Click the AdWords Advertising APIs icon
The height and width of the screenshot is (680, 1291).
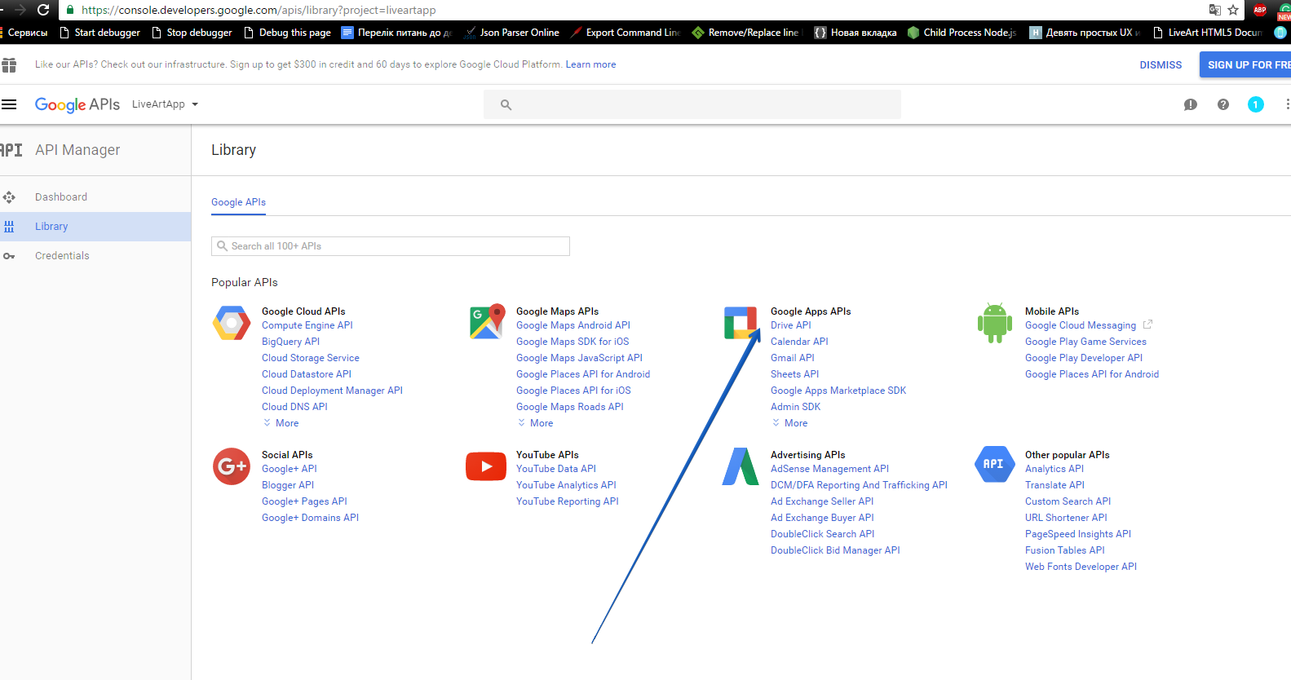point(741,466)
